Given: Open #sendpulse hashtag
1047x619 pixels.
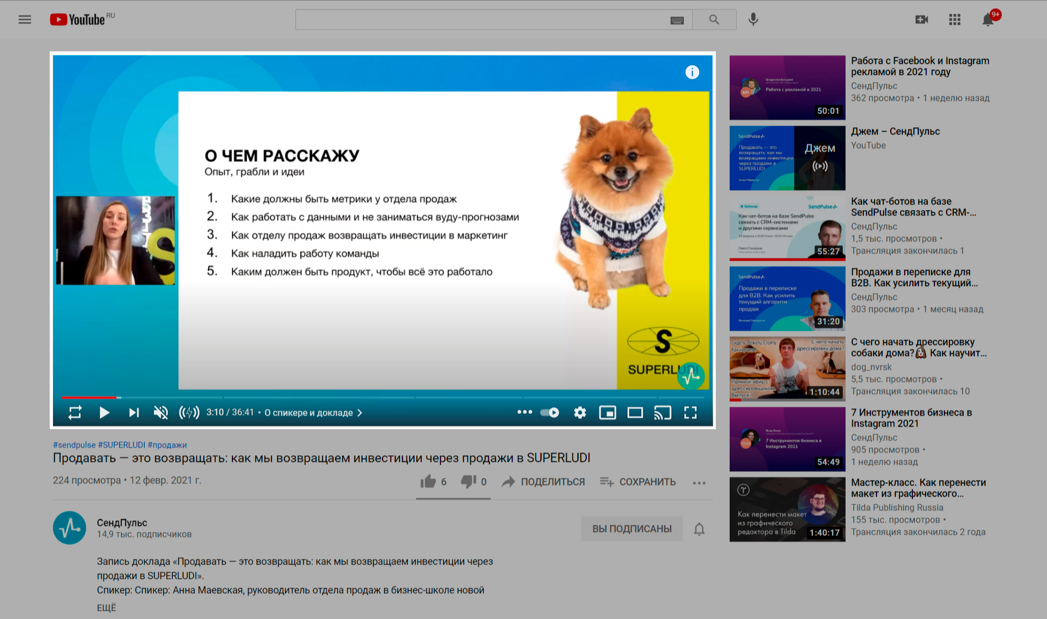Looking at the screenshot, I should pyautogui.click(x=74, y=445).
